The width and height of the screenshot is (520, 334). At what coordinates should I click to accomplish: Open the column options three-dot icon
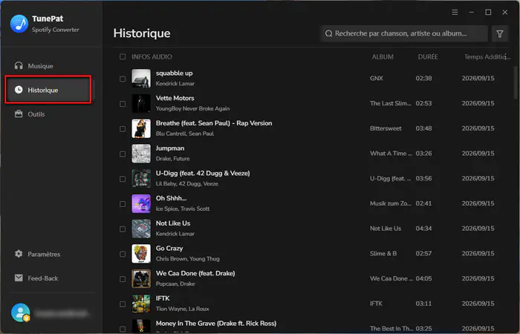[506, 56]
